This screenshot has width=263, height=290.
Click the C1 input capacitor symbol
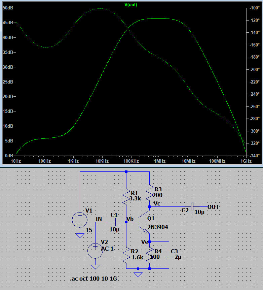(x=114, y=222)
